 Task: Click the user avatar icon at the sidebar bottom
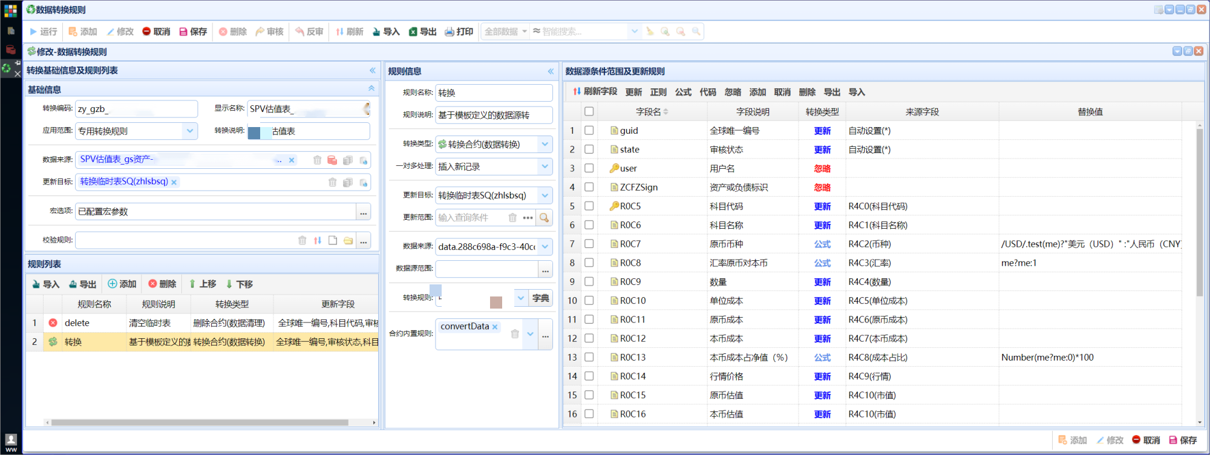[x=11, y=440]
